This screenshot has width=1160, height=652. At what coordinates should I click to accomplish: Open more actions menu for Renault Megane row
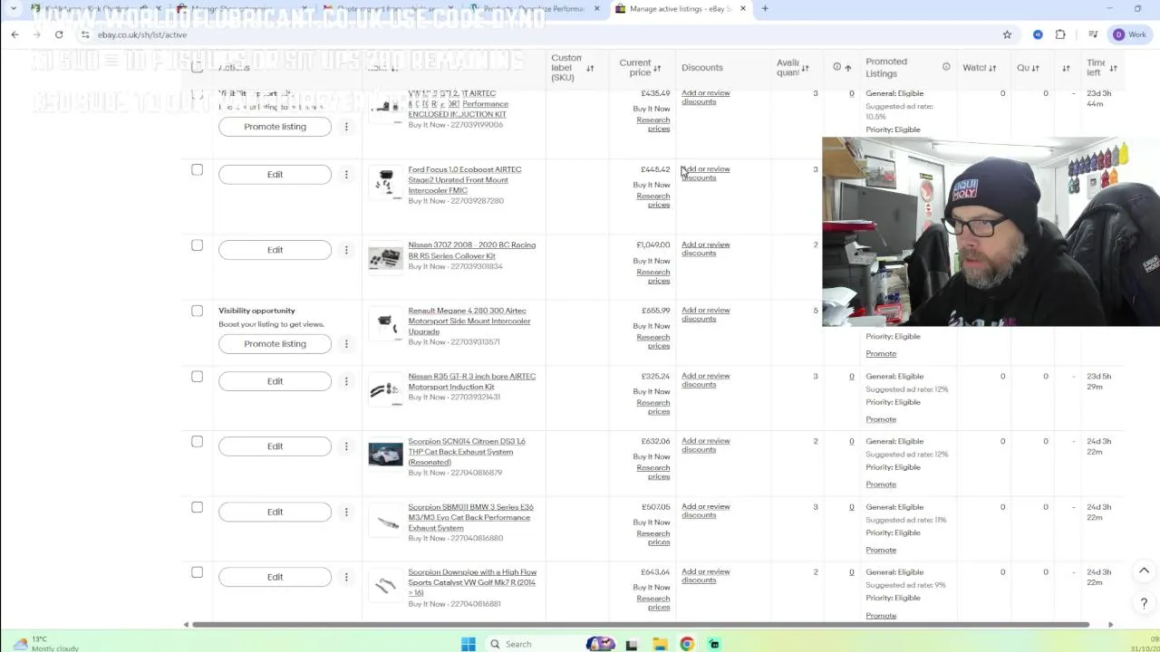tap(346, 344)
